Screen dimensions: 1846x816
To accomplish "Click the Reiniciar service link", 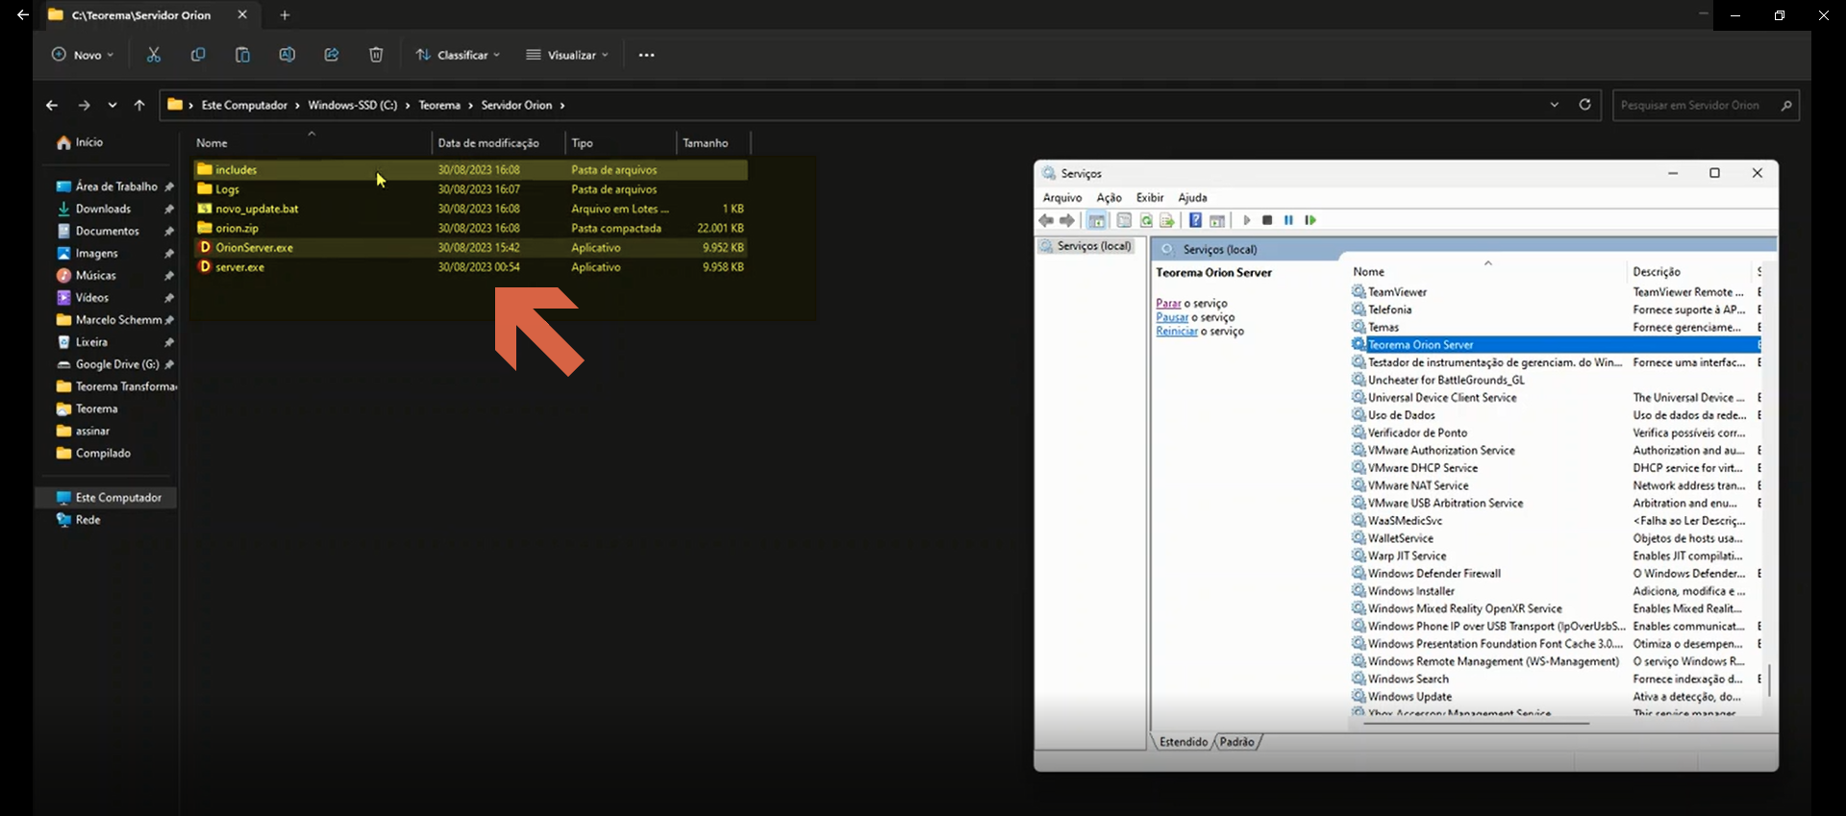I will 1177,332.
